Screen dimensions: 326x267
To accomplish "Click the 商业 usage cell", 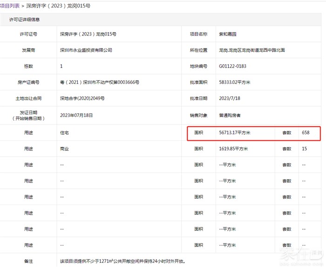I will pyautogui.click(x=65, y=149).
